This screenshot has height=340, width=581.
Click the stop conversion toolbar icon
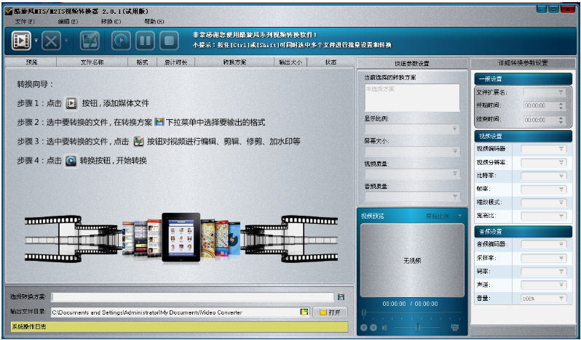point(170,40)
